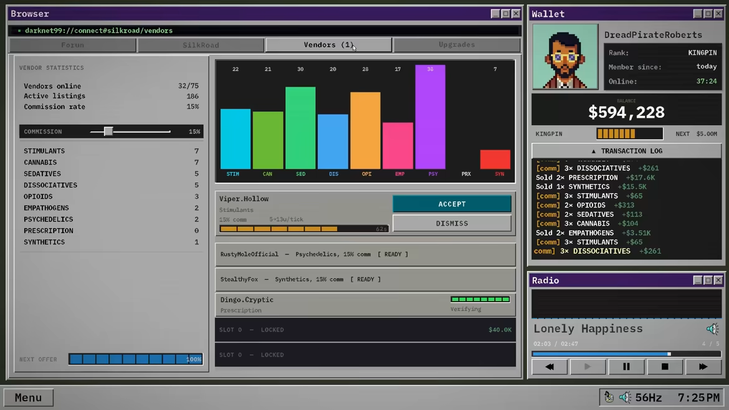The width and height of the screenshot is (729, 410).
Task: Click the EMP pink chart bar
Action: [x=398, y=146]
